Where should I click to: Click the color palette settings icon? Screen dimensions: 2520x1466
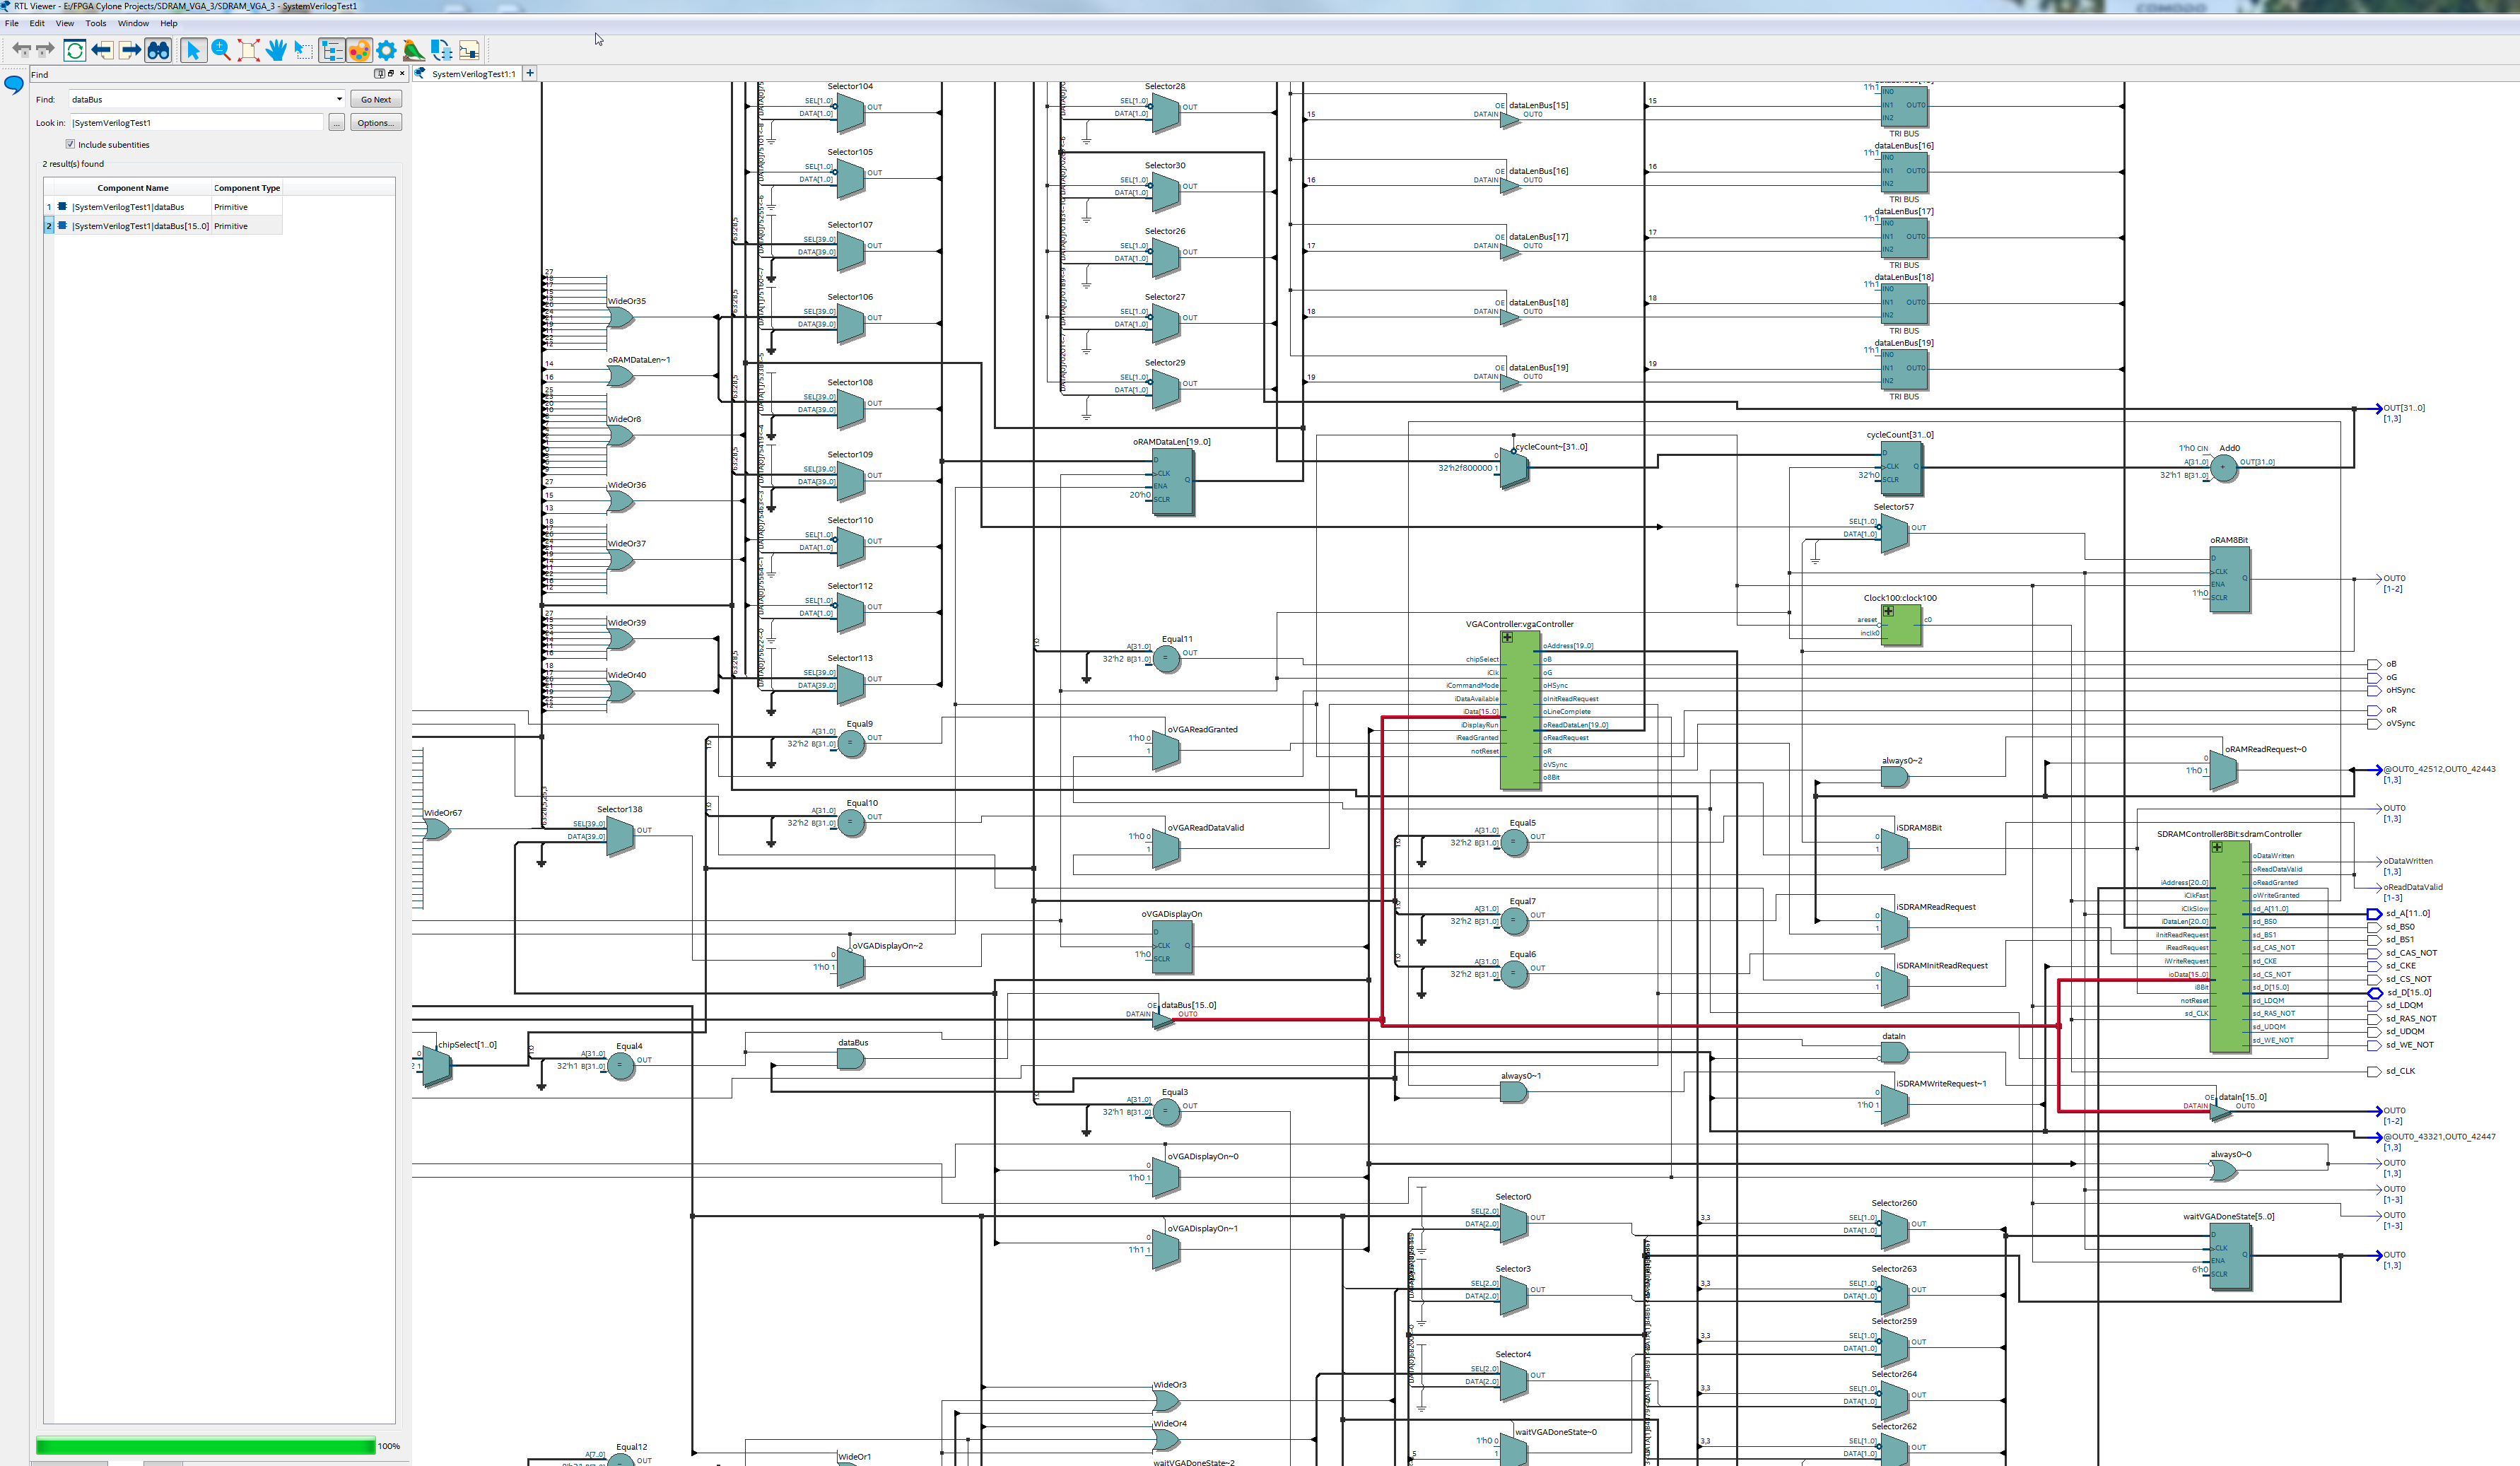pos(359,50)
